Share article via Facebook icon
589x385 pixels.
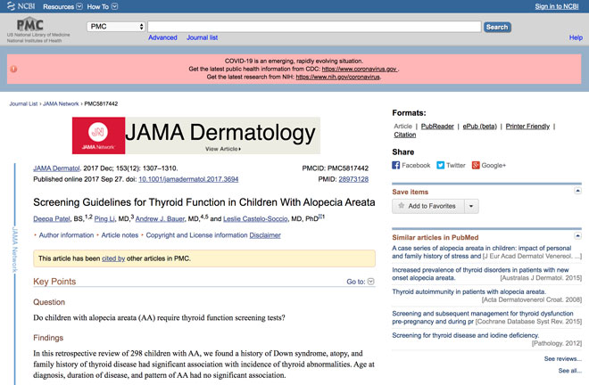(396, 165)
